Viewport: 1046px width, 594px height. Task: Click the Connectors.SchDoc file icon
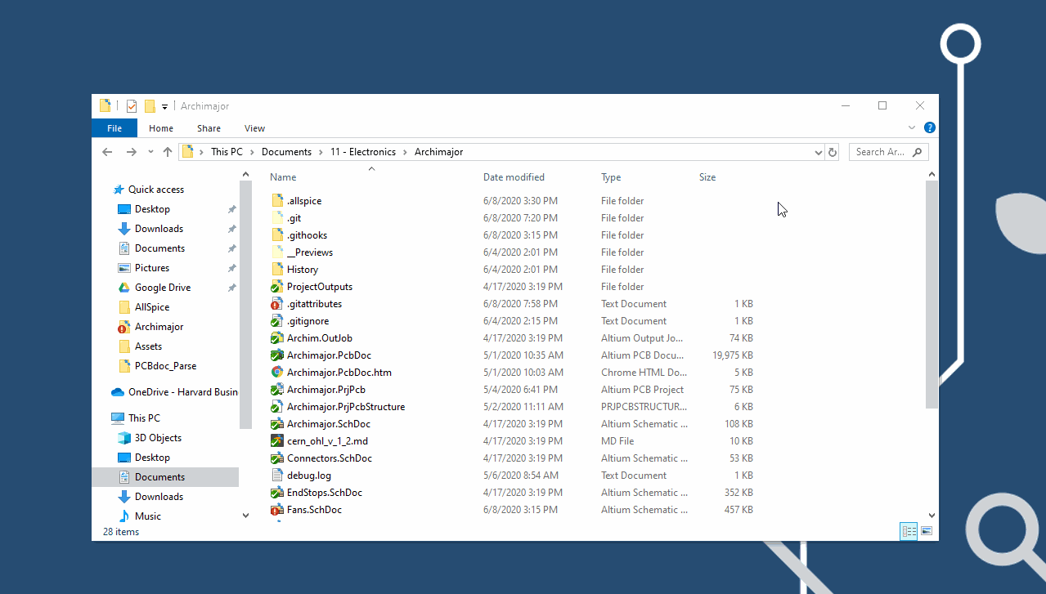pyautogui.click(x=277, y=458)
